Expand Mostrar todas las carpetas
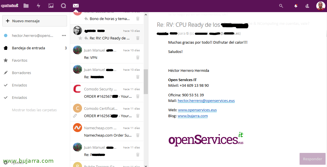Viewport: 327px width, 167px height. (x=34, y=110)
